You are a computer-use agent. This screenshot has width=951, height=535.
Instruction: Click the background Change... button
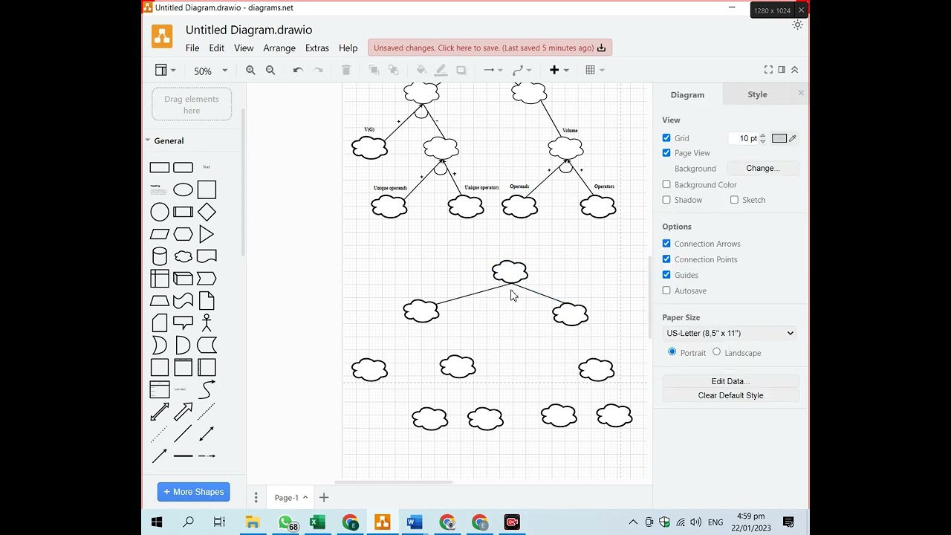pyautogui.click(x=763, y=169)
